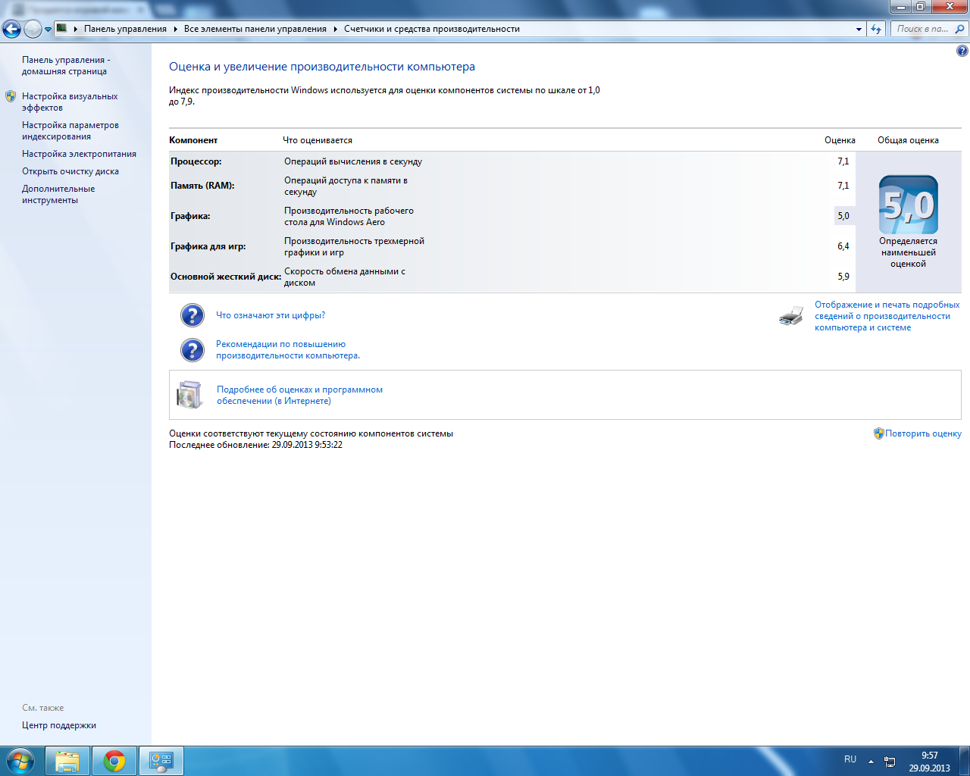The height and width of the screenshot is (776, 970).
Task: Show hidden tray icons arrow
Action: coord(871,761)
